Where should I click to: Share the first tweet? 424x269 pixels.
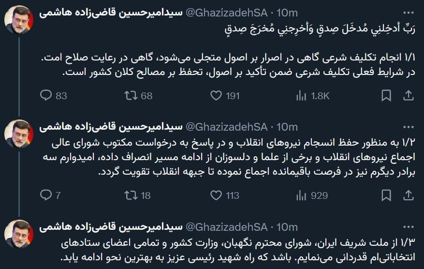(x=408, y=95)
